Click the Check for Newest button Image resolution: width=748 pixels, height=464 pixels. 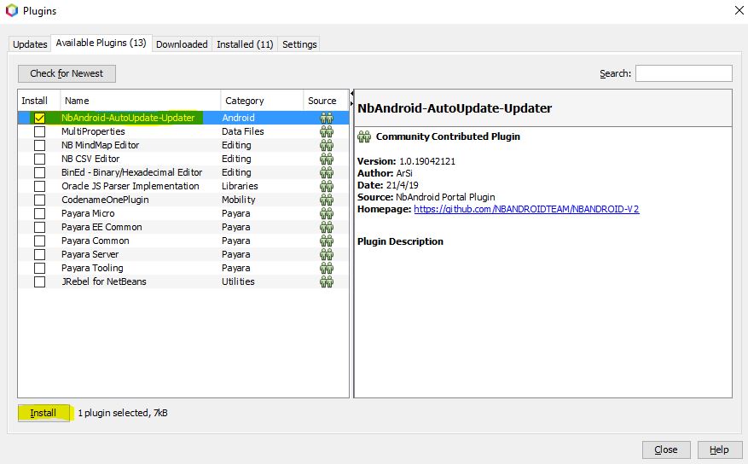click(x=67, y=73)
